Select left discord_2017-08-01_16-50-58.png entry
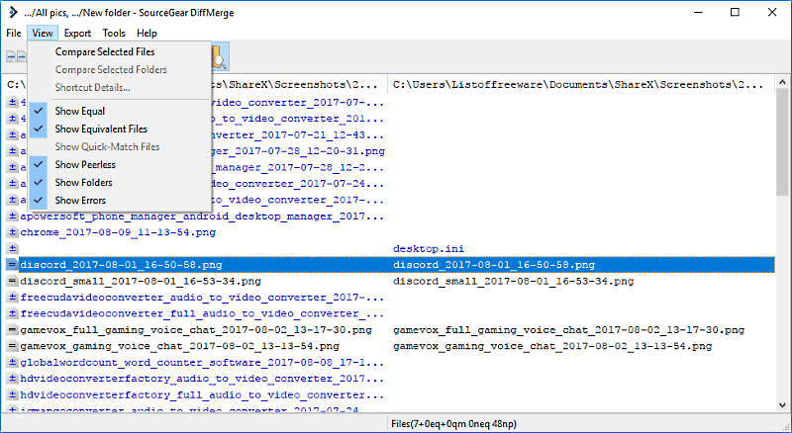 (121, 265)
